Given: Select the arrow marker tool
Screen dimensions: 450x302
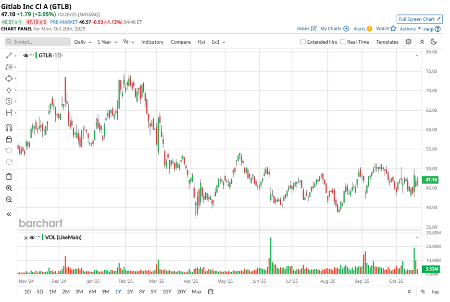Looking at the screenshot, I should pos(9,90).
